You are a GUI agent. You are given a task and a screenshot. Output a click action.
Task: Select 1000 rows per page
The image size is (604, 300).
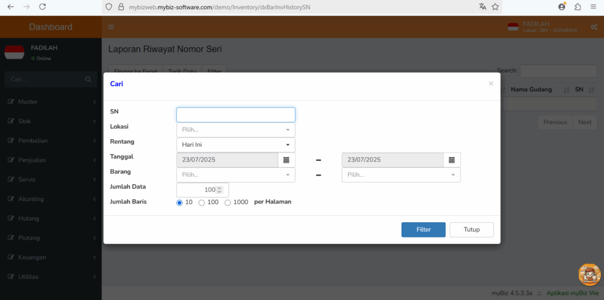[x=228, y=203]
